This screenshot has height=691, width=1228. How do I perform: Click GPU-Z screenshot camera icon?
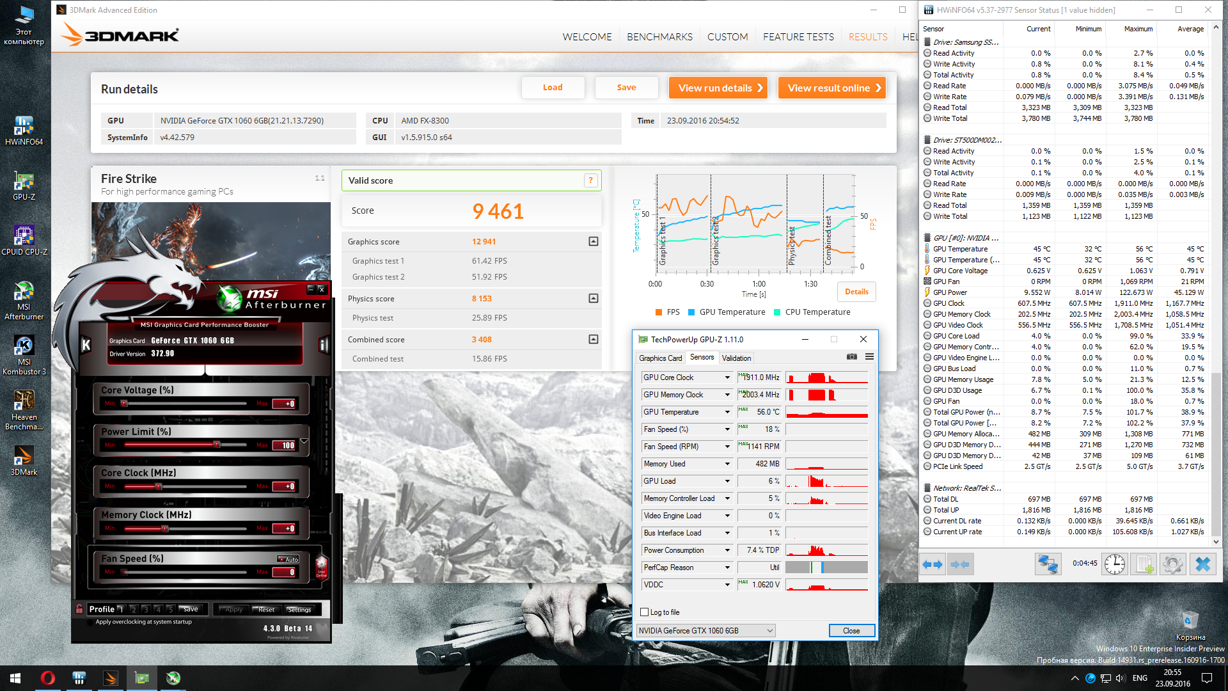[x=852, y=357]
